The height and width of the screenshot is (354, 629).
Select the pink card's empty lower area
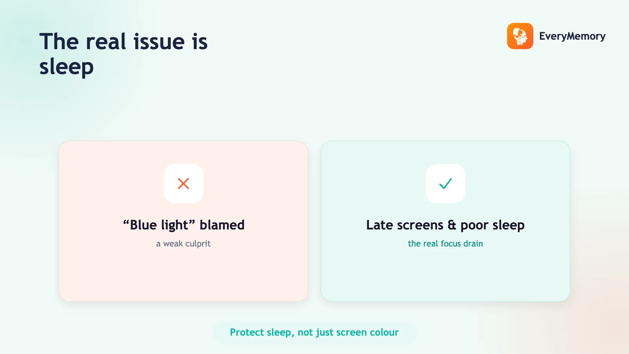click(x=183, y=275)
